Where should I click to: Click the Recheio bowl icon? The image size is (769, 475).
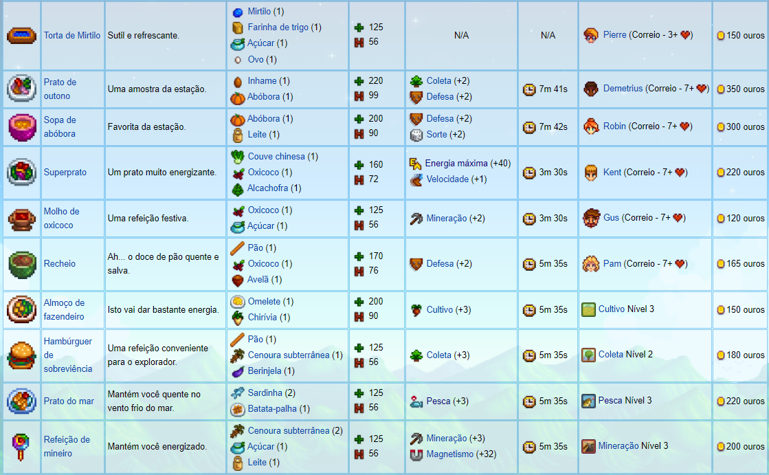[x=23, y=264]
